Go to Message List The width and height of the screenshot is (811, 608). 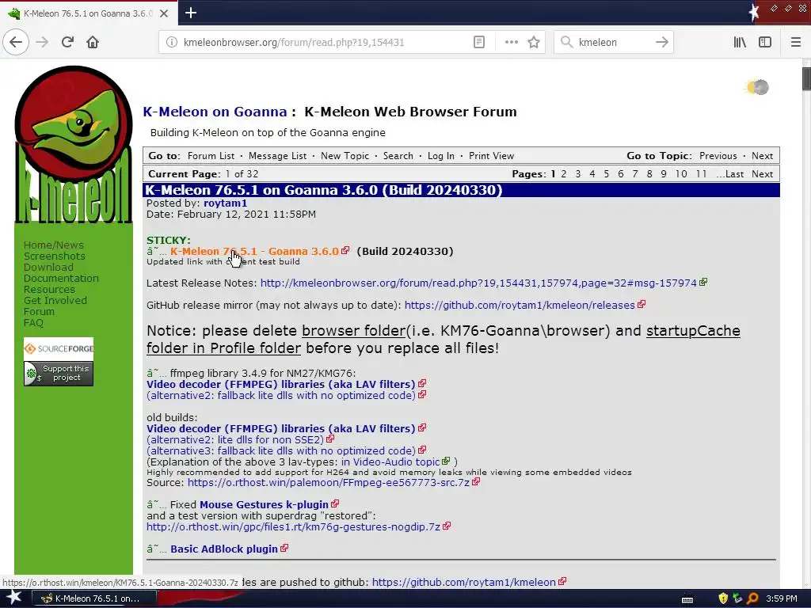point(277,156)
